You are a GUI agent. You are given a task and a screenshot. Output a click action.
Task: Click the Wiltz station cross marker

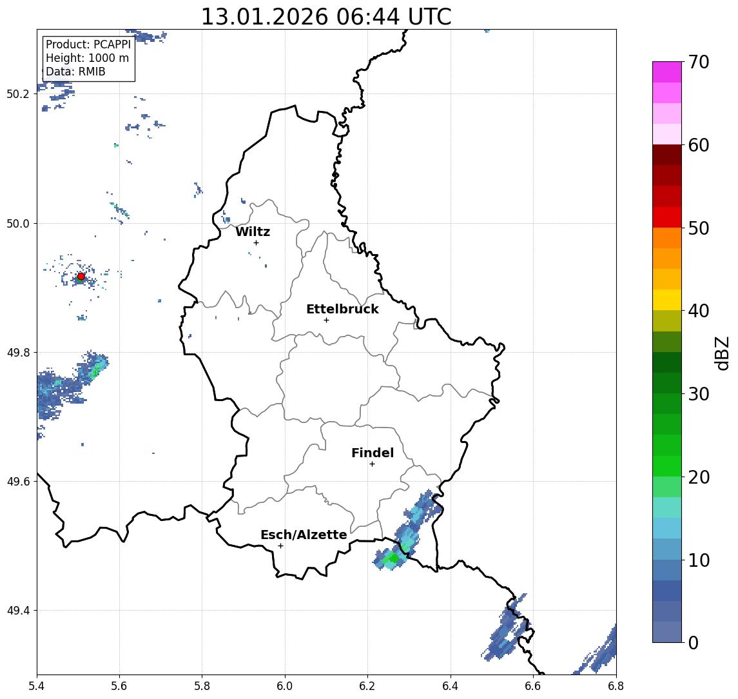pyautogui.click(x=256, y=242)
